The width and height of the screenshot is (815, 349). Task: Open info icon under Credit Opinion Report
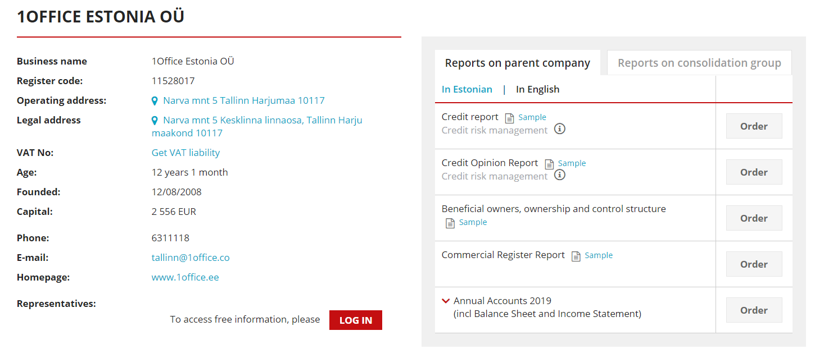[559, 175]
